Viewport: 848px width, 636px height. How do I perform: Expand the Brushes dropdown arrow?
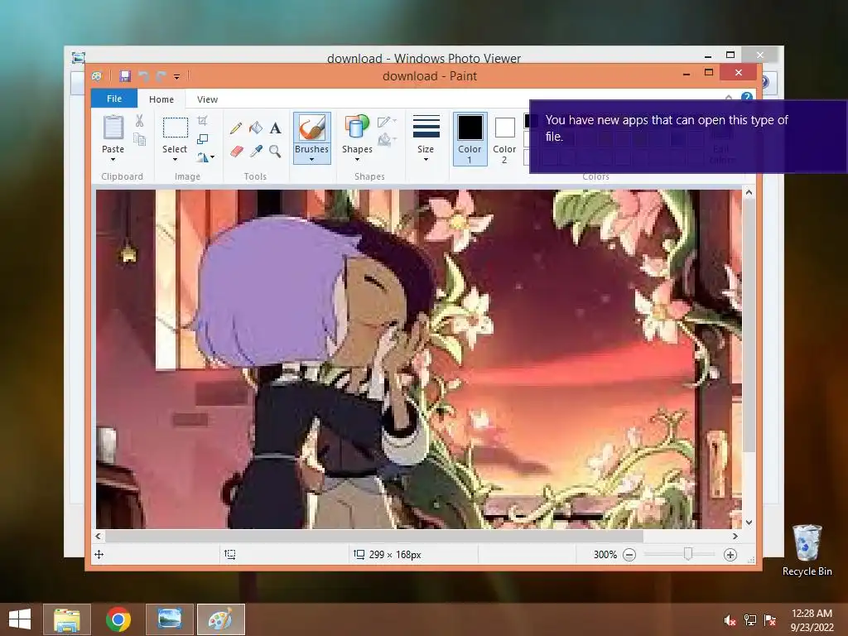[x=311, y=160]
